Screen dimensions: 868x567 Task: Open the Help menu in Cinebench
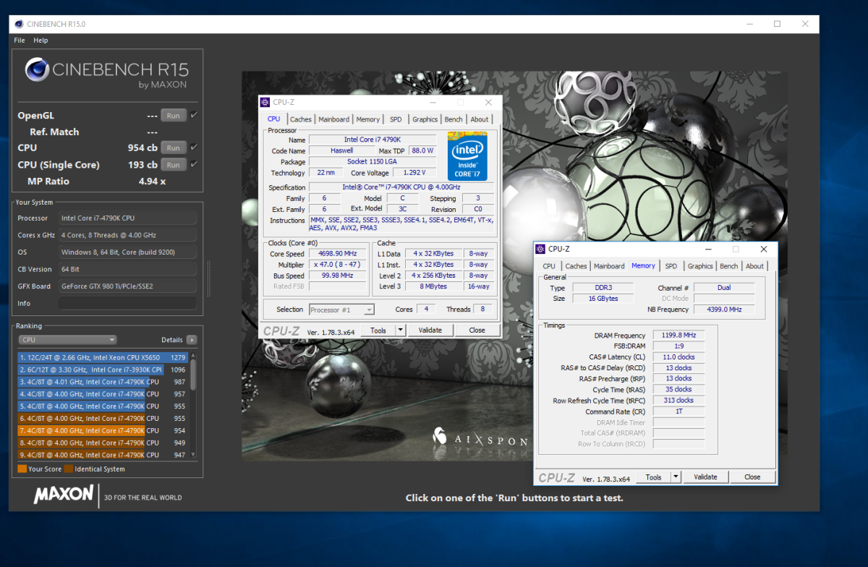pos(41,40)
